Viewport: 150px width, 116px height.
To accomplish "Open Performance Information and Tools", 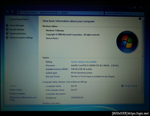I will click(23, 99).
